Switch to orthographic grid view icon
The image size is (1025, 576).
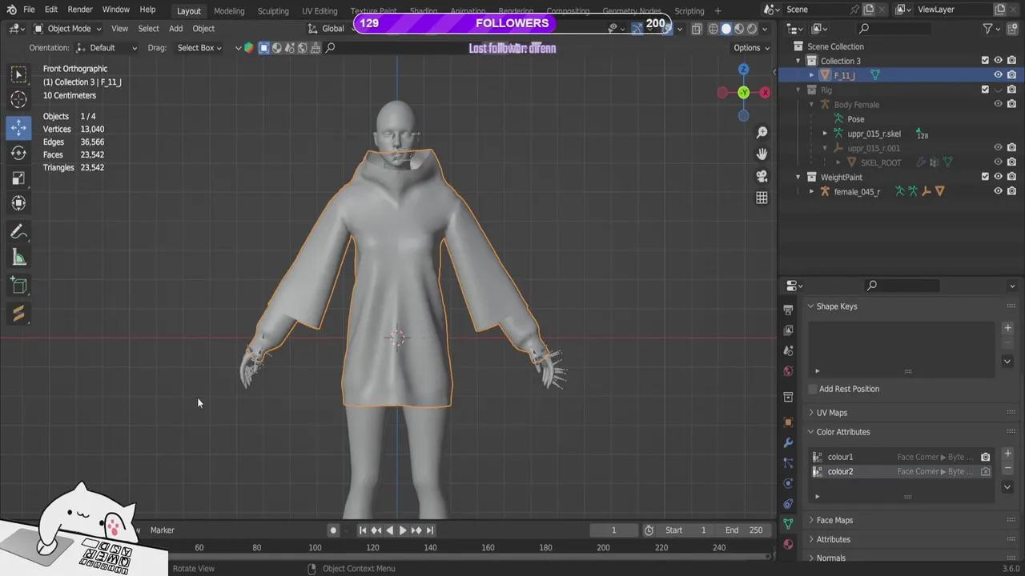pos(762,198)
